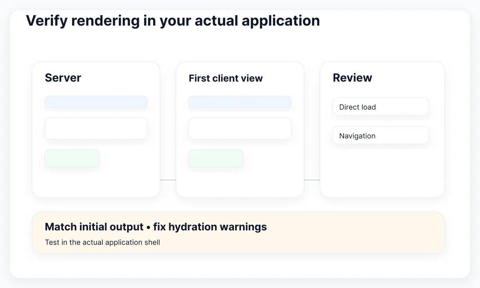Click the green block in First client view
The image size is (480, 288).
coord(216,158)
